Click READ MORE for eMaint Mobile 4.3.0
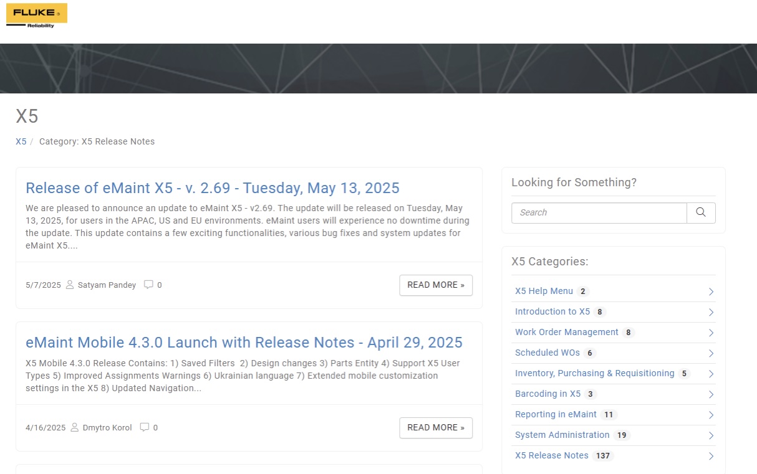This screenshot has height=474, width=757. [x=435, y=427]
